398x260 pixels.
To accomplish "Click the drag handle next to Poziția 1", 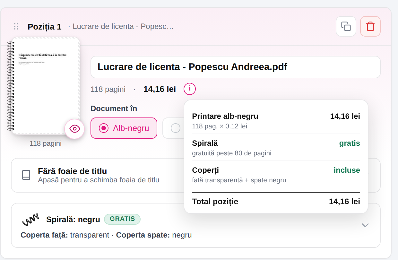I will 16,26.
